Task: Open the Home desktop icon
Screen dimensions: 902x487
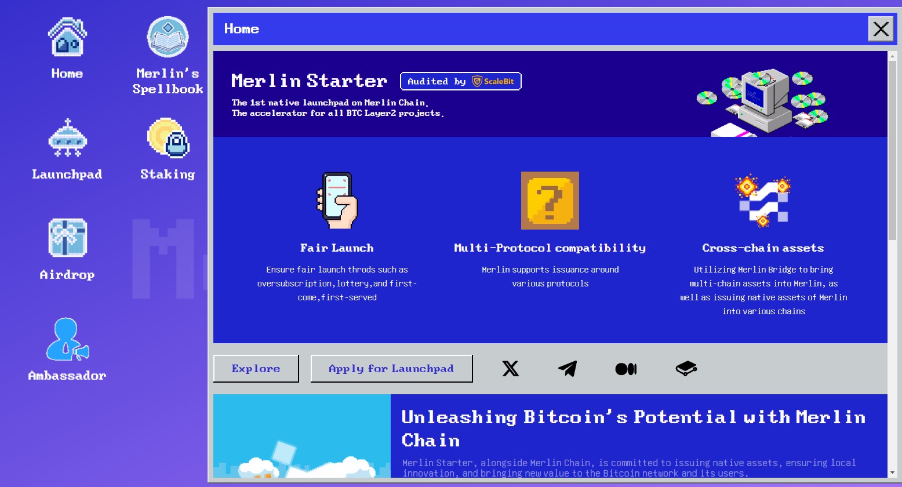Action: pos(67,48)
